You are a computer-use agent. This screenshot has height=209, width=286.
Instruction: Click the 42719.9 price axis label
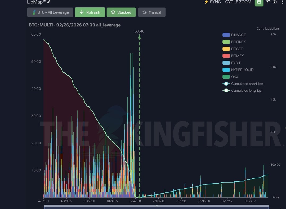[43, 201]
